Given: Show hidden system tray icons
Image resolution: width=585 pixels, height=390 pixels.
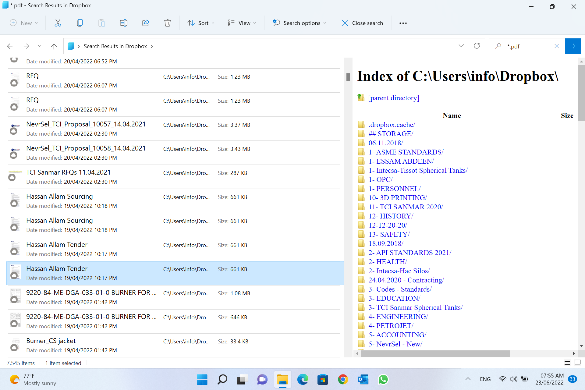Looking at the screenshot, I should click(468, 379).
